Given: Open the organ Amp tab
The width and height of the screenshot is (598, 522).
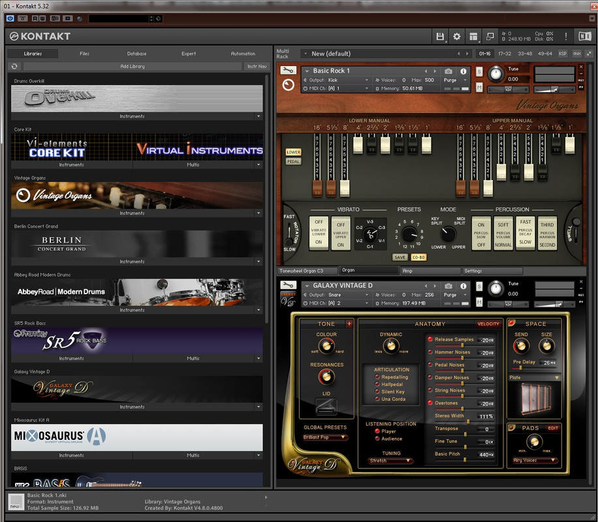Looking at the screenshot, I should 431,271.
